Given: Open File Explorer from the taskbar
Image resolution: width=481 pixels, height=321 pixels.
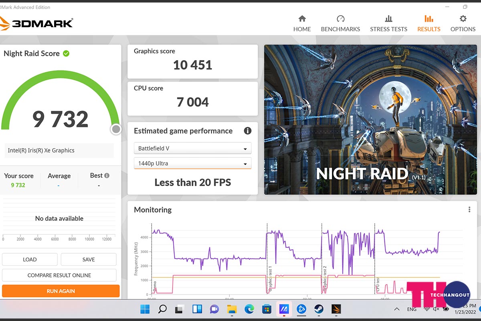Looking at the screenshot, I should (x=232, y=309).
